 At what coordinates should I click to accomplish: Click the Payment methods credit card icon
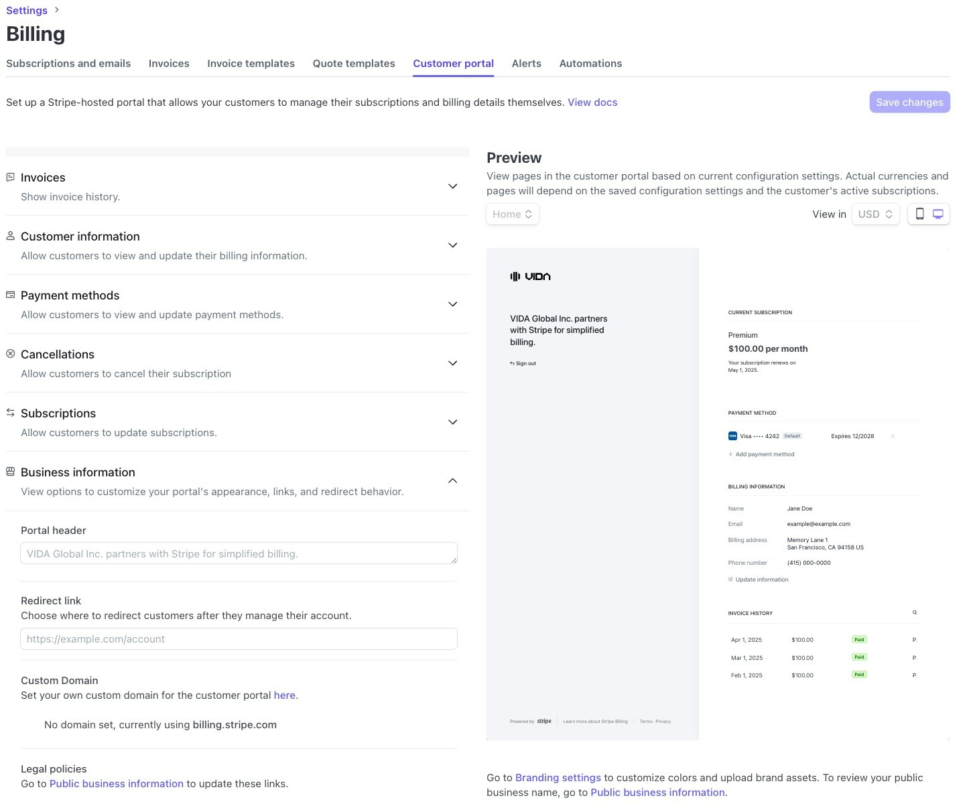pos(10,294)
